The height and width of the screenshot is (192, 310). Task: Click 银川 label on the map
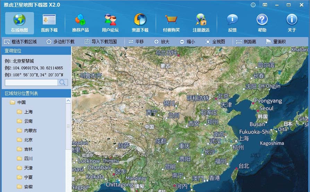click(x=169, y=103)
